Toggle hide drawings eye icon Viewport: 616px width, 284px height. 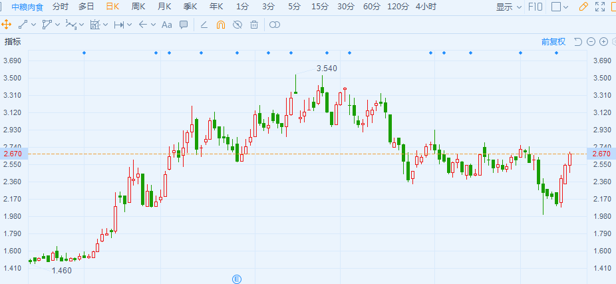[x=237, y=25]
